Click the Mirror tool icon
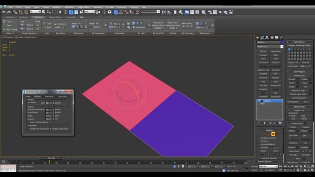Image resolution: width=315 pixels, height=177 pixels. pyautogui.click(x=164, y=12)
